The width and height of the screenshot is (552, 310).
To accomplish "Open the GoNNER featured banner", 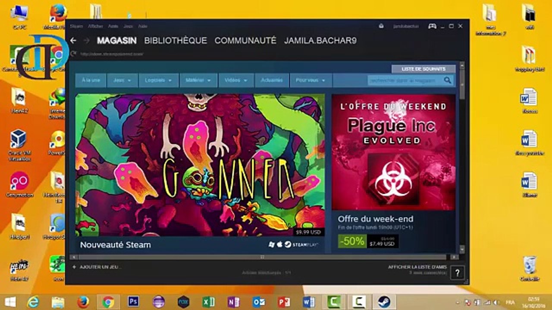I will click(200, 165).
